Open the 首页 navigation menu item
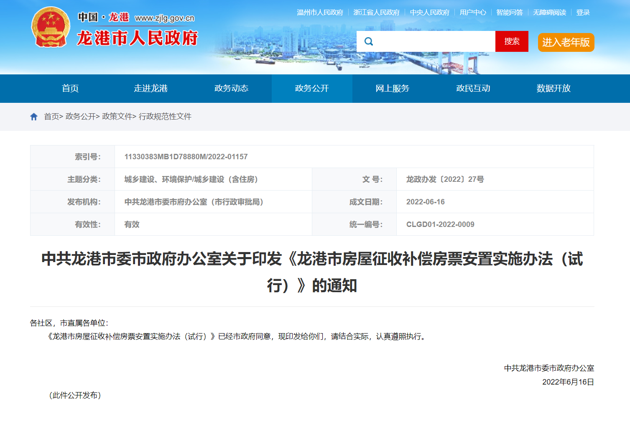This screenshot has width=630, height=423. 70,89
